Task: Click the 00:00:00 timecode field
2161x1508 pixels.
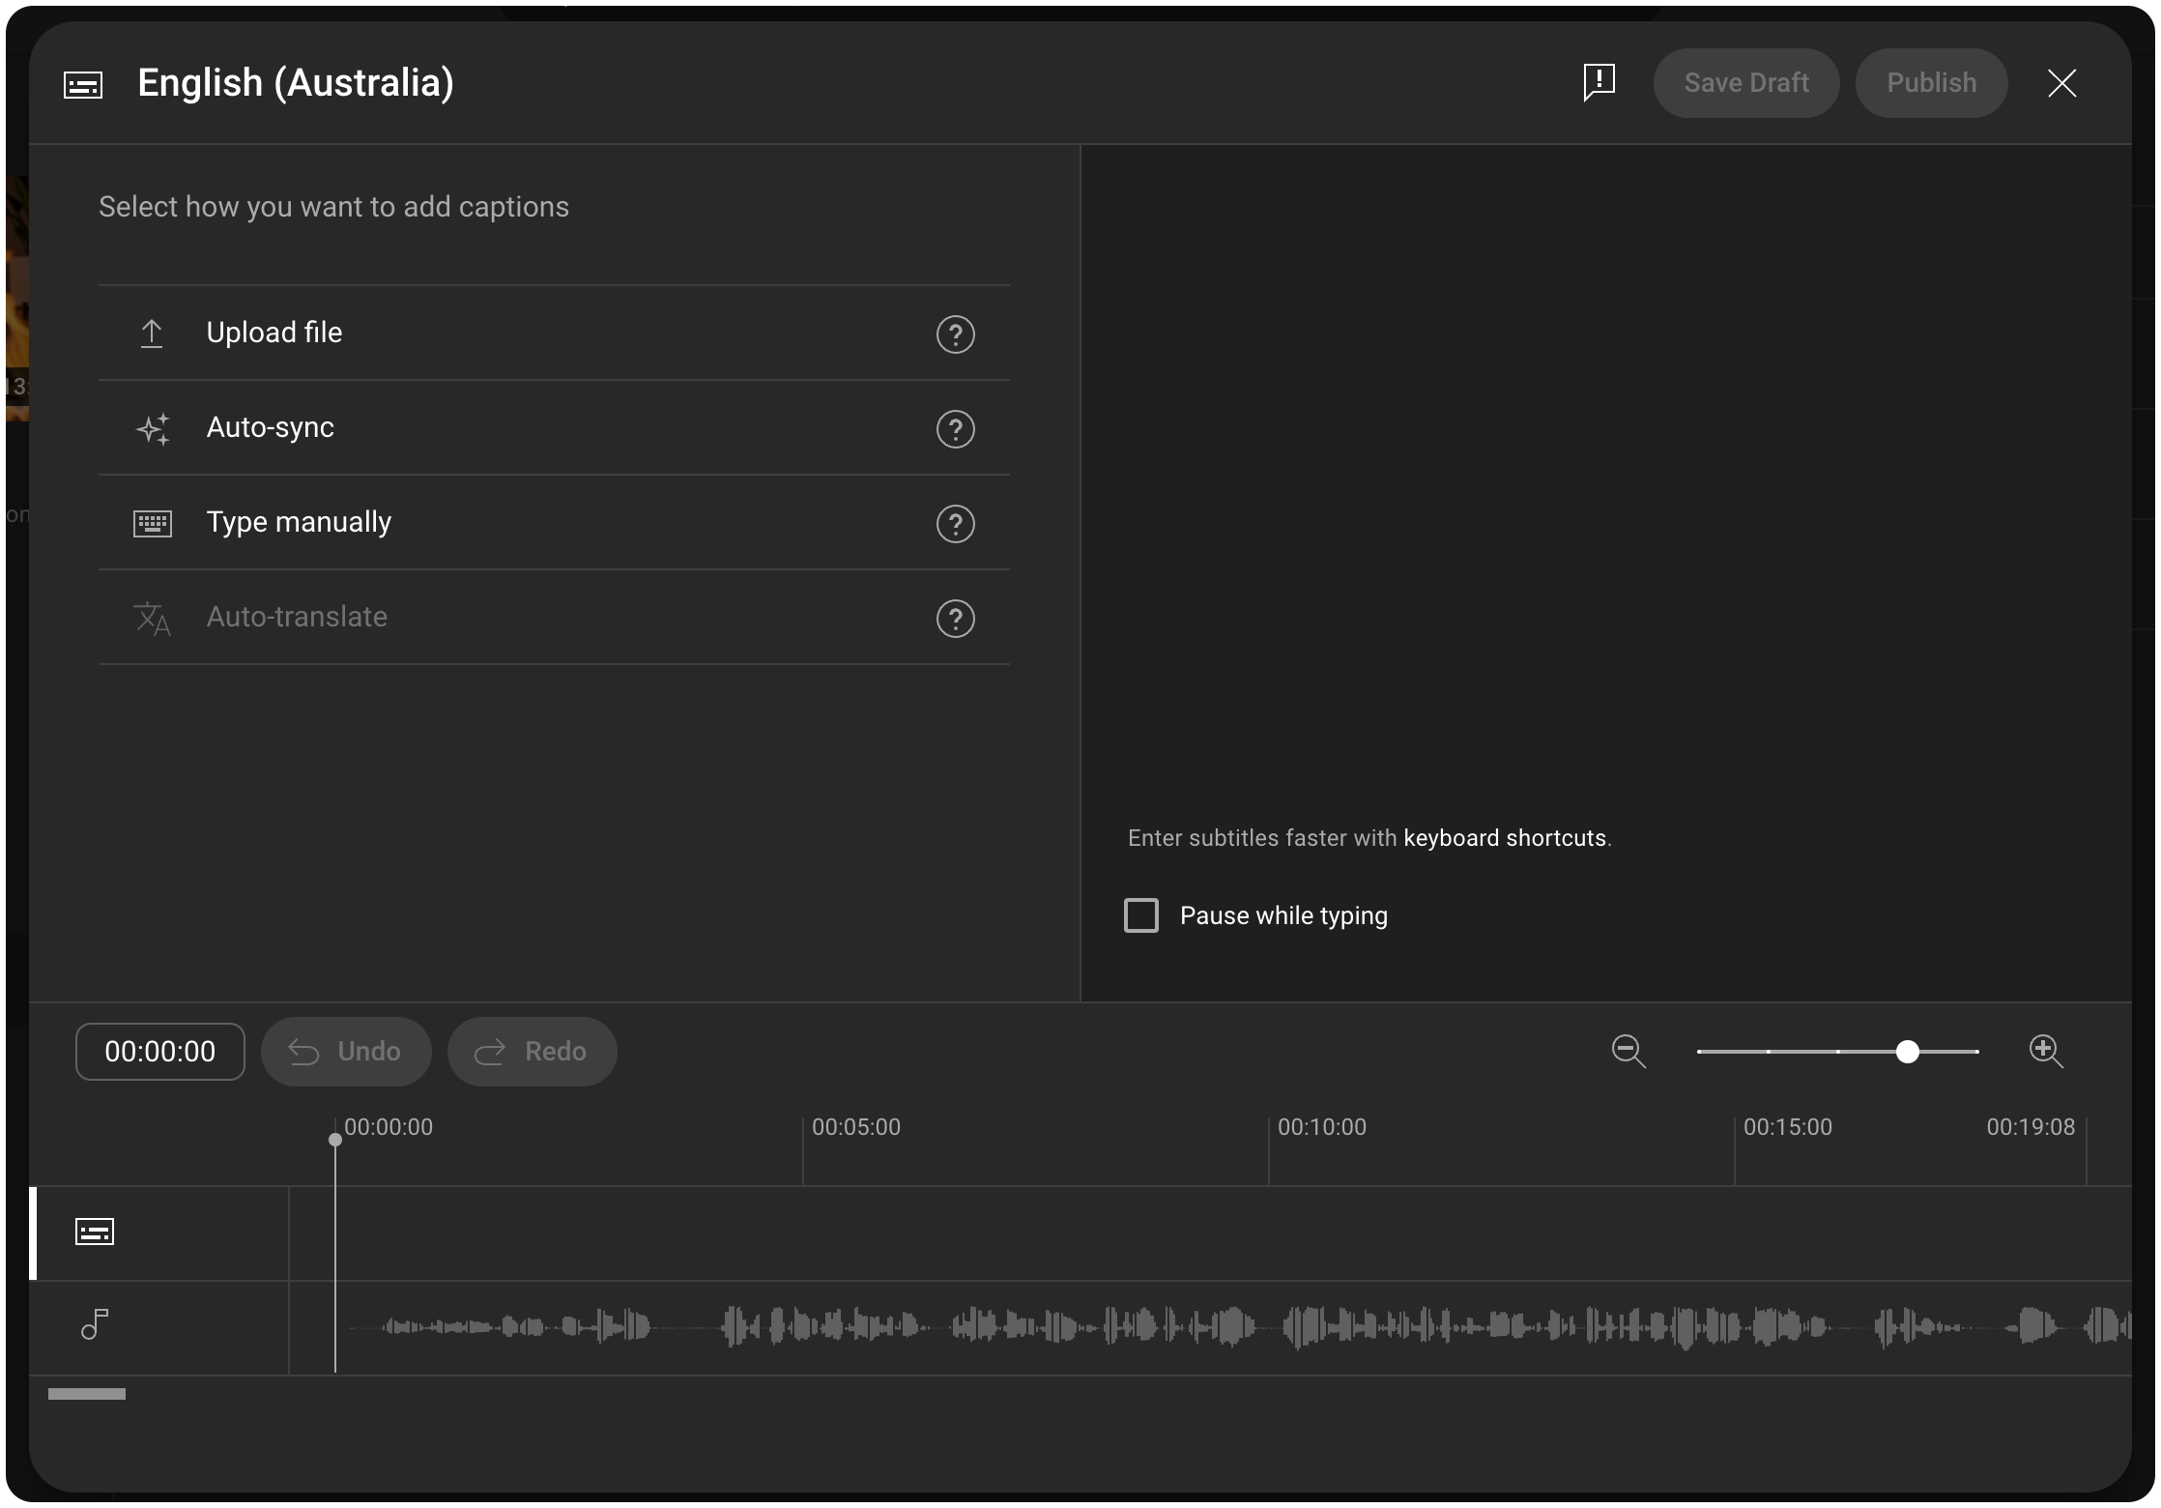Action: (x=160, y=1052)
